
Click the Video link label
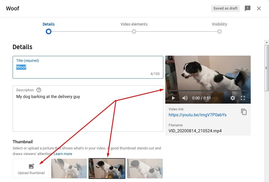coord(176,109)
